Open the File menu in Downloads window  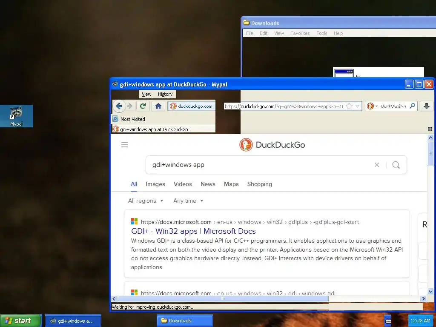(250, 33)
